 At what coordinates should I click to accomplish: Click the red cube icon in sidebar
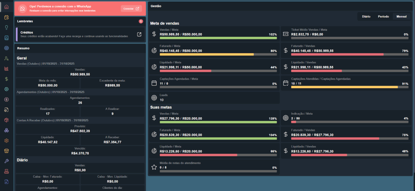[x=6, y=120]
